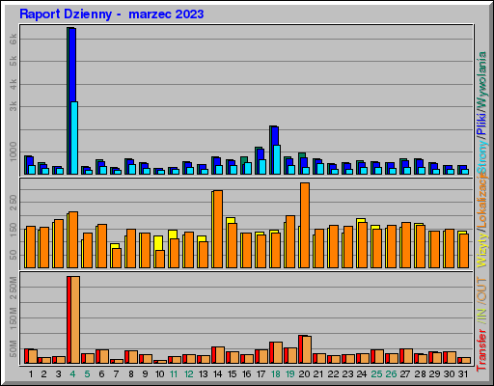Select day 14 label on the x-axis
494x386 pixels.
[x=217, y=374]
